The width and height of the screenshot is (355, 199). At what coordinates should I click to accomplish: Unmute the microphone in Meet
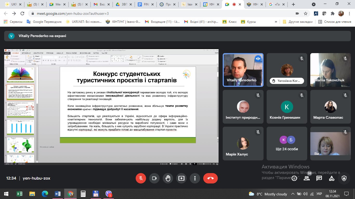click(x=141, y=178)
